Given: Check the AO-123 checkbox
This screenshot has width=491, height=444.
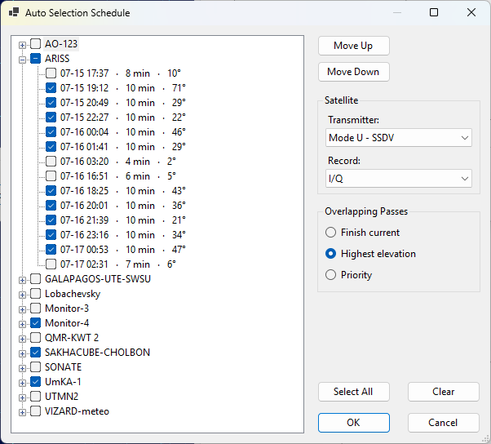Looking at the screenshot, I should (36, 43).
